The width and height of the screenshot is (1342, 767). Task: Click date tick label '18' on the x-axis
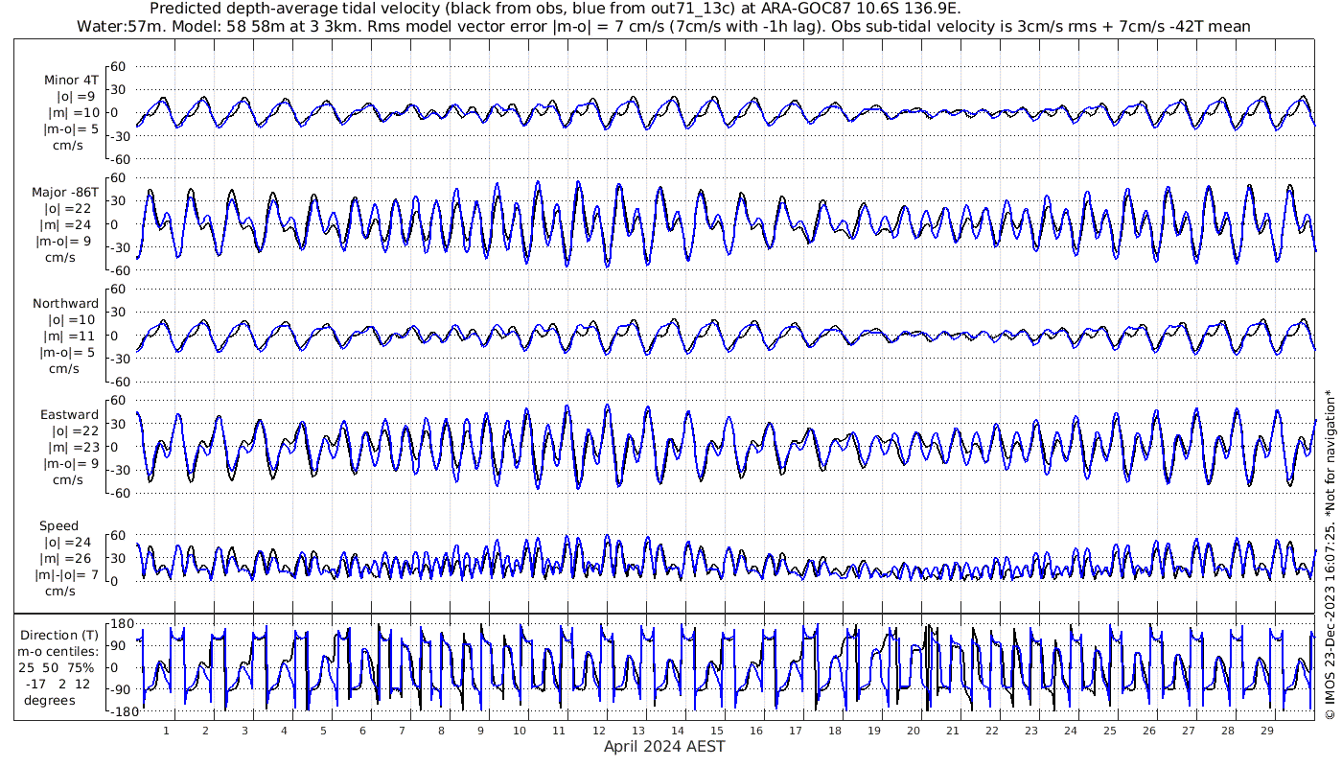coord(834,731)
